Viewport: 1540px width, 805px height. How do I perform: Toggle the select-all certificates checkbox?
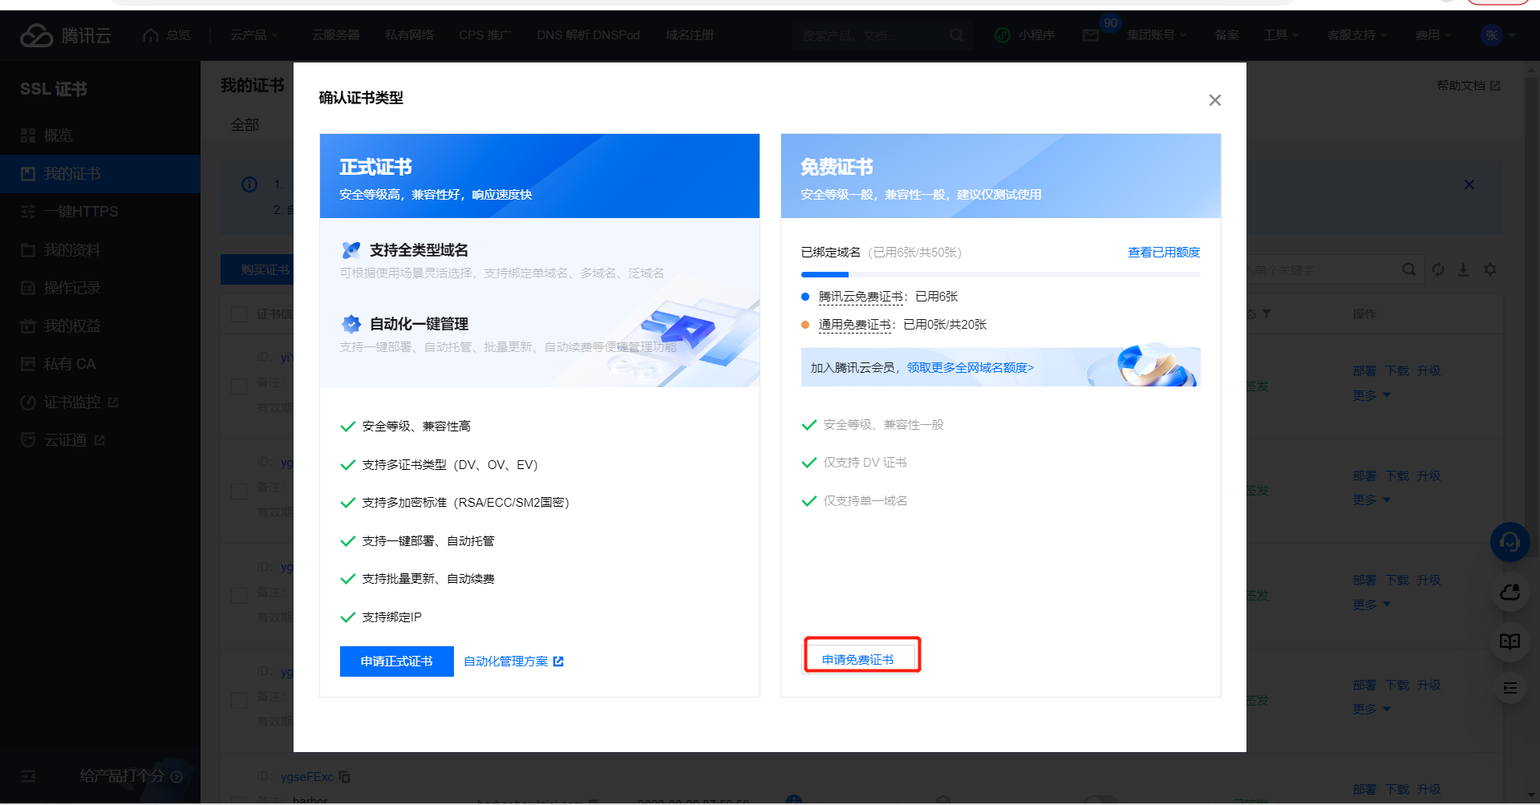[x=239, y=314]
